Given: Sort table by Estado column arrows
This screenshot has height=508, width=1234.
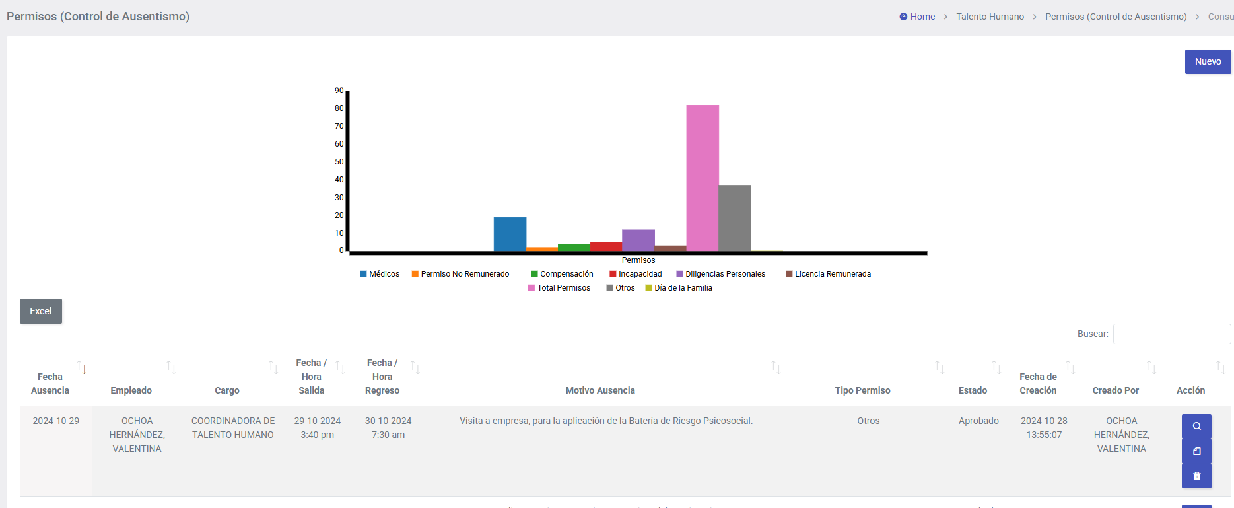Looking at the screenshot, I should coord(996,367).
